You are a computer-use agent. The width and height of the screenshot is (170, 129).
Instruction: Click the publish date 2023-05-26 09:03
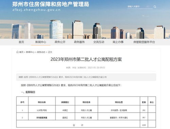pyautogui.click(x=96, y=68)
